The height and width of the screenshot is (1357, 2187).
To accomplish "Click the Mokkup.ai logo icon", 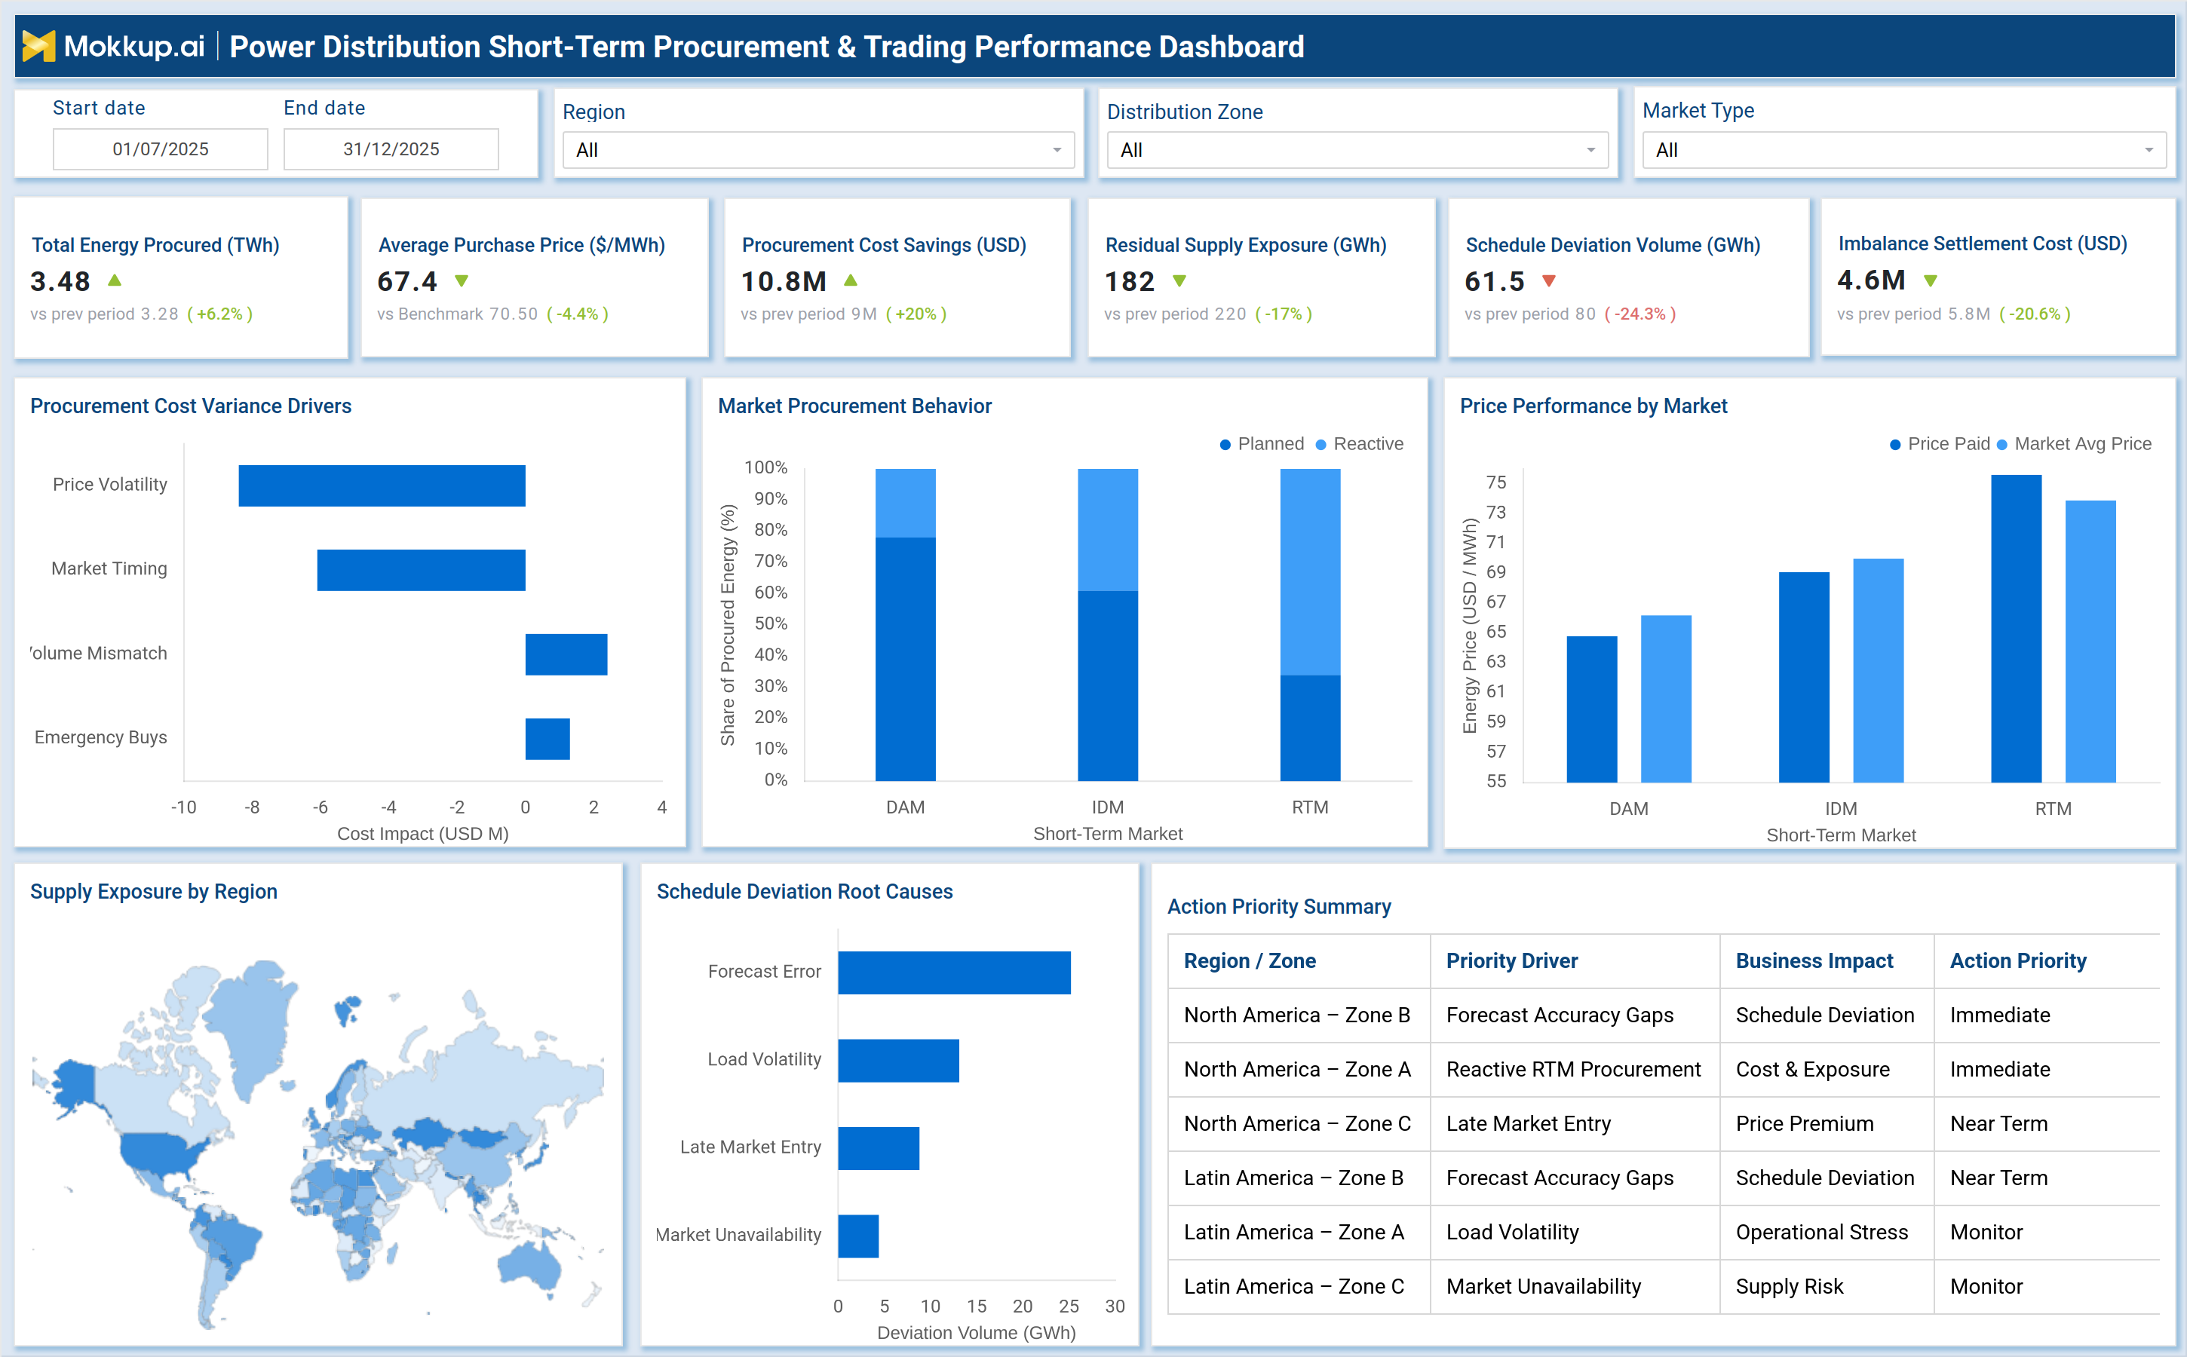I will pyautogui.click(x=38, y=46).
